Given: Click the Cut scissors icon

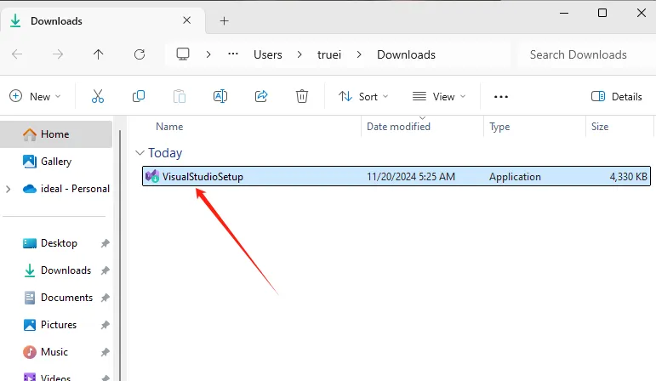Looking at the screenshot, I should (98, 97).
